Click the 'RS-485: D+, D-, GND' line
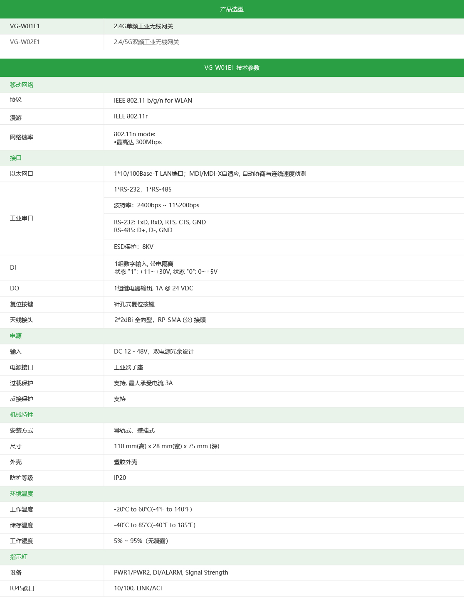 pyautogui.click(x=143, y=230)
